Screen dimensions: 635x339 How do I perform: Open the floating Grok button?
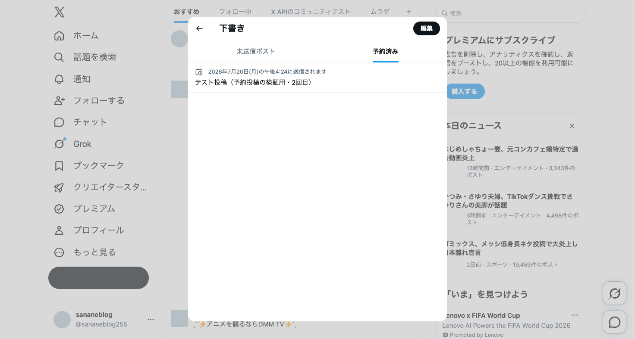point(614,294)
